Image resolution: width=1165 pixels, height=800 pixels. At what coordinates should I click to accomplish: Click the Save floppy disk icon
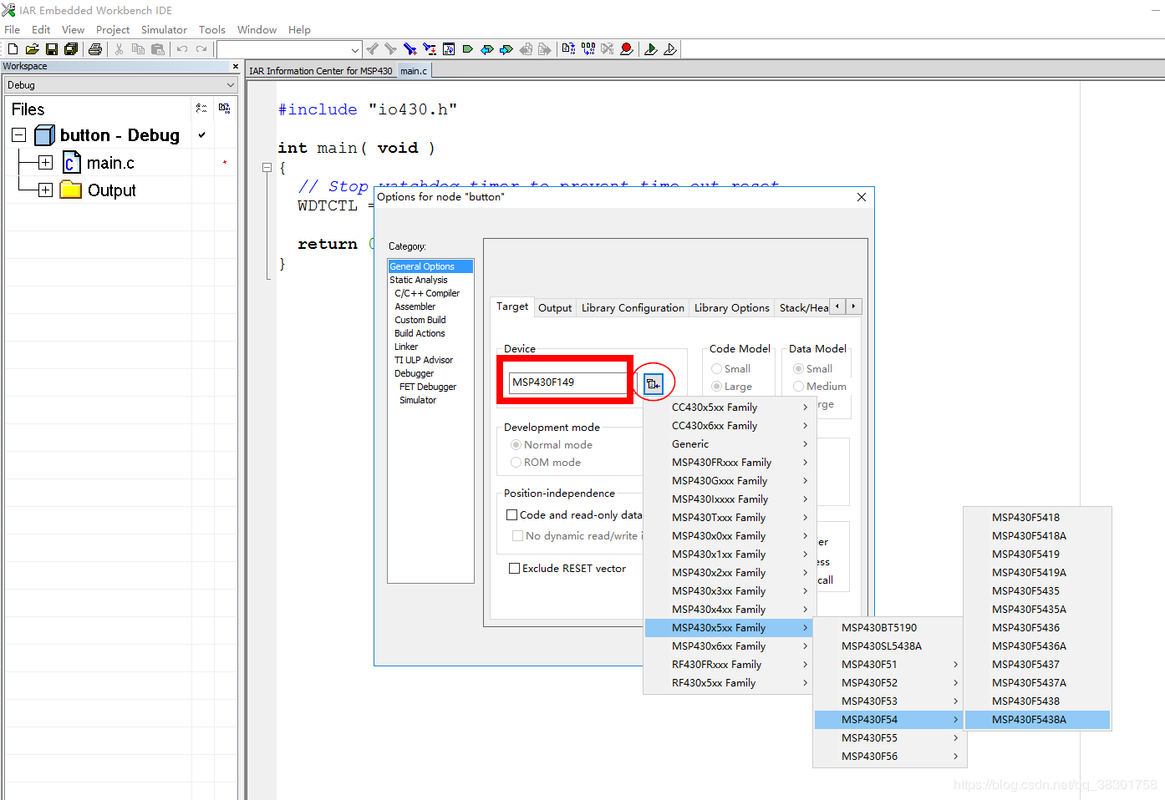pyautogui.click(x=51, y=49)
